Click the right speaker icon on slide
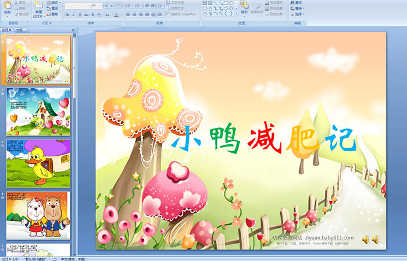The height and width of the screenshot is (261, 407). tap(376, 239)
